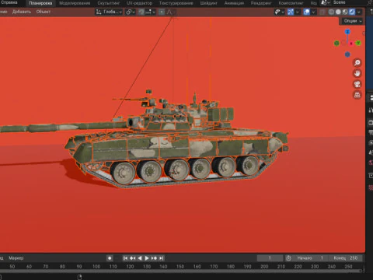Toggle proportional editing
The width and height of the screenshot is (373, 280).
(162, 12)
